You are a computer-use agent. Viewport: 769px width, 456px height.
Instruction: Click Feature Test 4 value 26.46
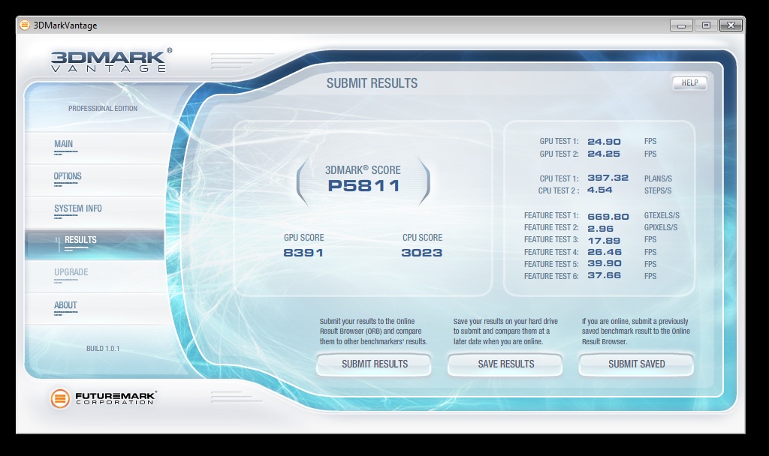coord(605,252)
